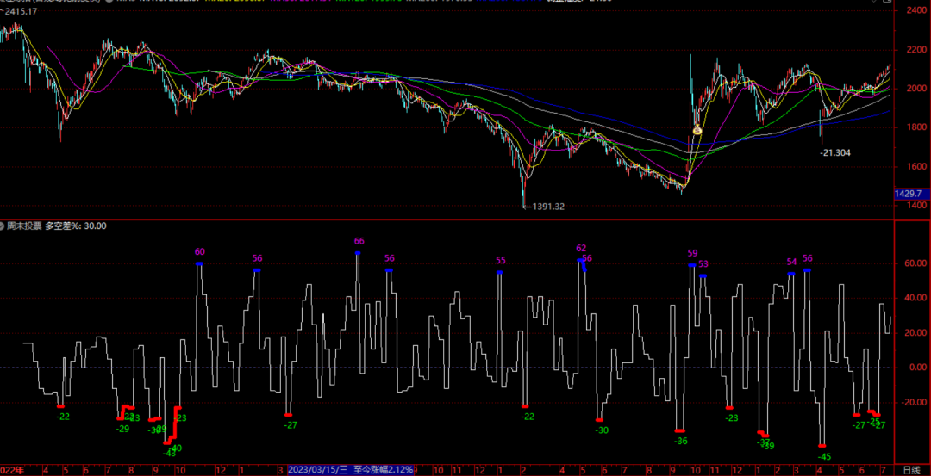Click the 2400 price axis label
The height and width of the screenshot is (476, 931).
click(915, 10)
